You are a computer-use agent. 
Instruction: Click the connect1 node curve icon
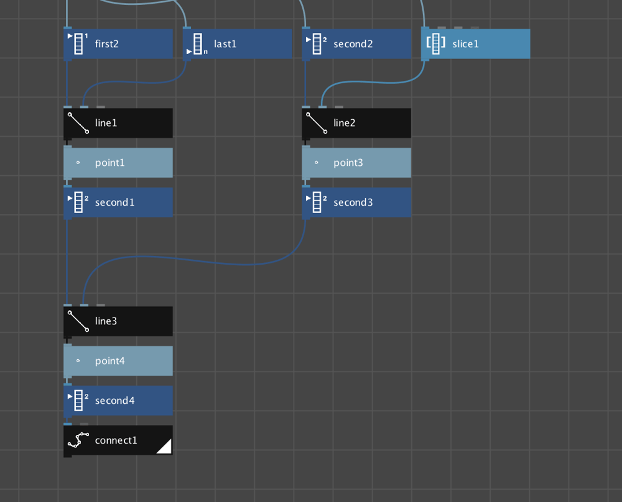[x=78, y=440]
